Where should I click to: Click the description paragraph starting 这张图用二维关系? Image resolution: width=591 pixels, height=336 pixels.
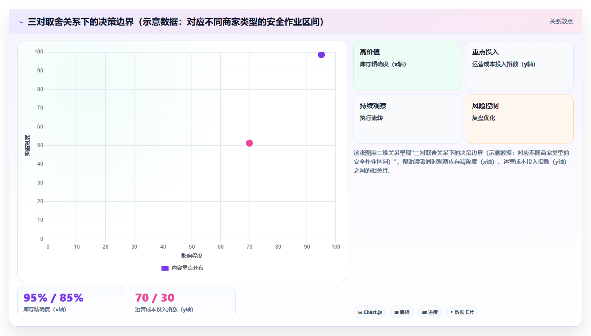pyautogui.click(x=461, y=162)
